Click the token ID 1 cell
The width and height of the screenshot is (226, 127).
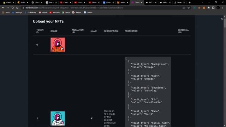[x=37, y=119]
